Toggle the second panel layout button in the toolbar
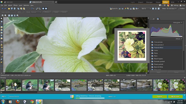The image size is (186, 104). tap(46, 9)
